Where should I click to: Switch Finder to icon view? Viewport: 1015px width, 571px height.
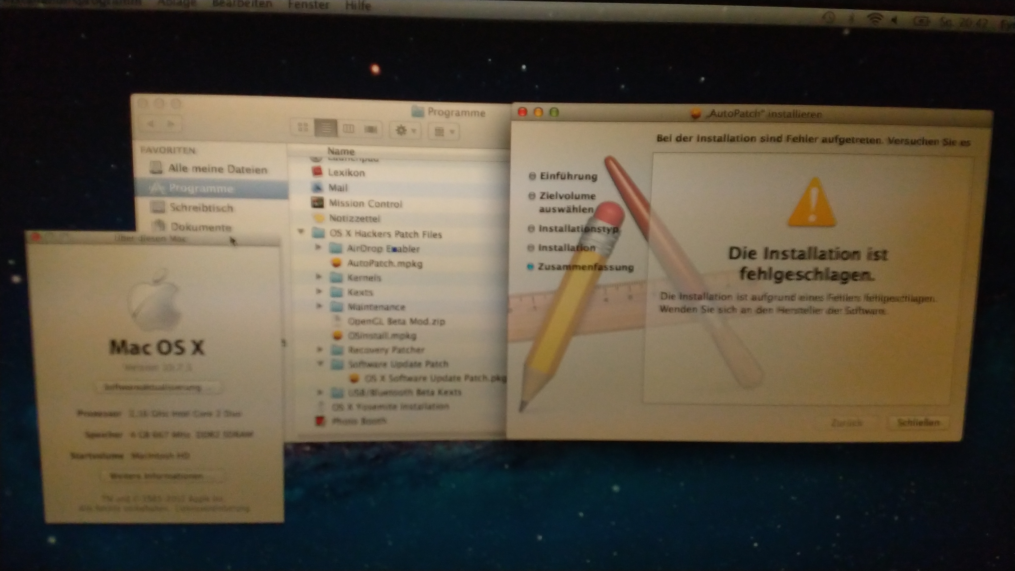tap(303, 127)
